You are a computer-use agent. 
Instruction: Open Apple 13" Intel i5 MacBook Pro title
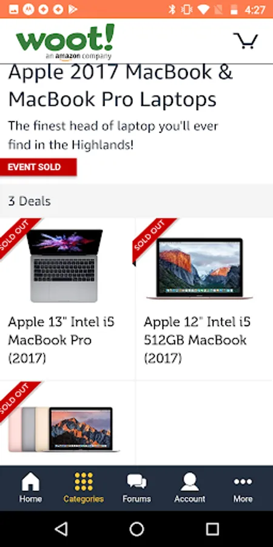tap(61, 340)
